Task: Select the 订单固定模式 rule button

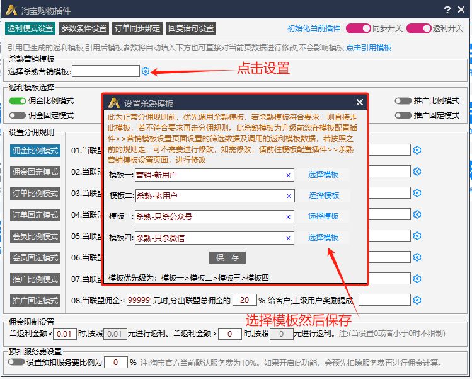Action: point(35,215)
